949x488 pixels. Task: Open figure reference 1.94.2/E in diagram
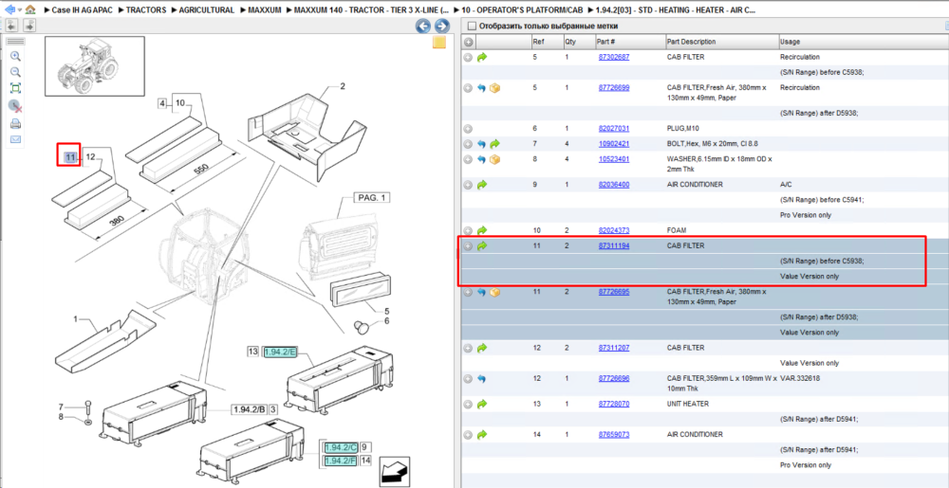click(279, 352)
